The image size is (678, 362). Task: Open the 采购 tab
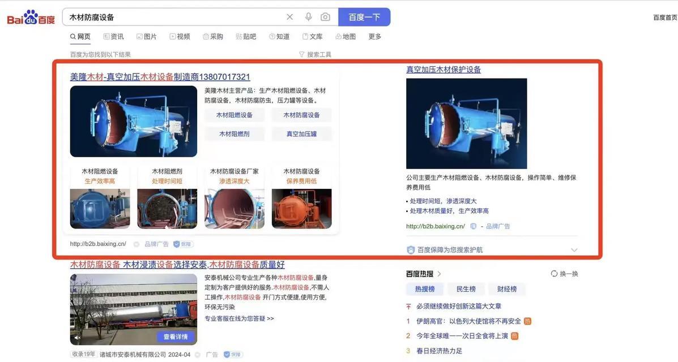tap(213, 37)
